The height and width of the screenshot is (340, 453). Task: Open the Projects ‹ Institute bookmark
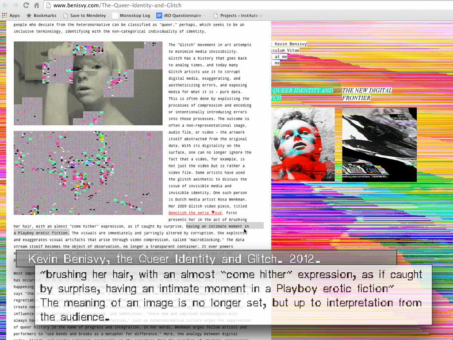tap(238, 15)
